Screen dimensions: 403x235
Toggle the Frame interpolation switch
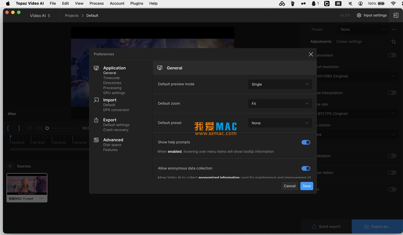[392, 93]
